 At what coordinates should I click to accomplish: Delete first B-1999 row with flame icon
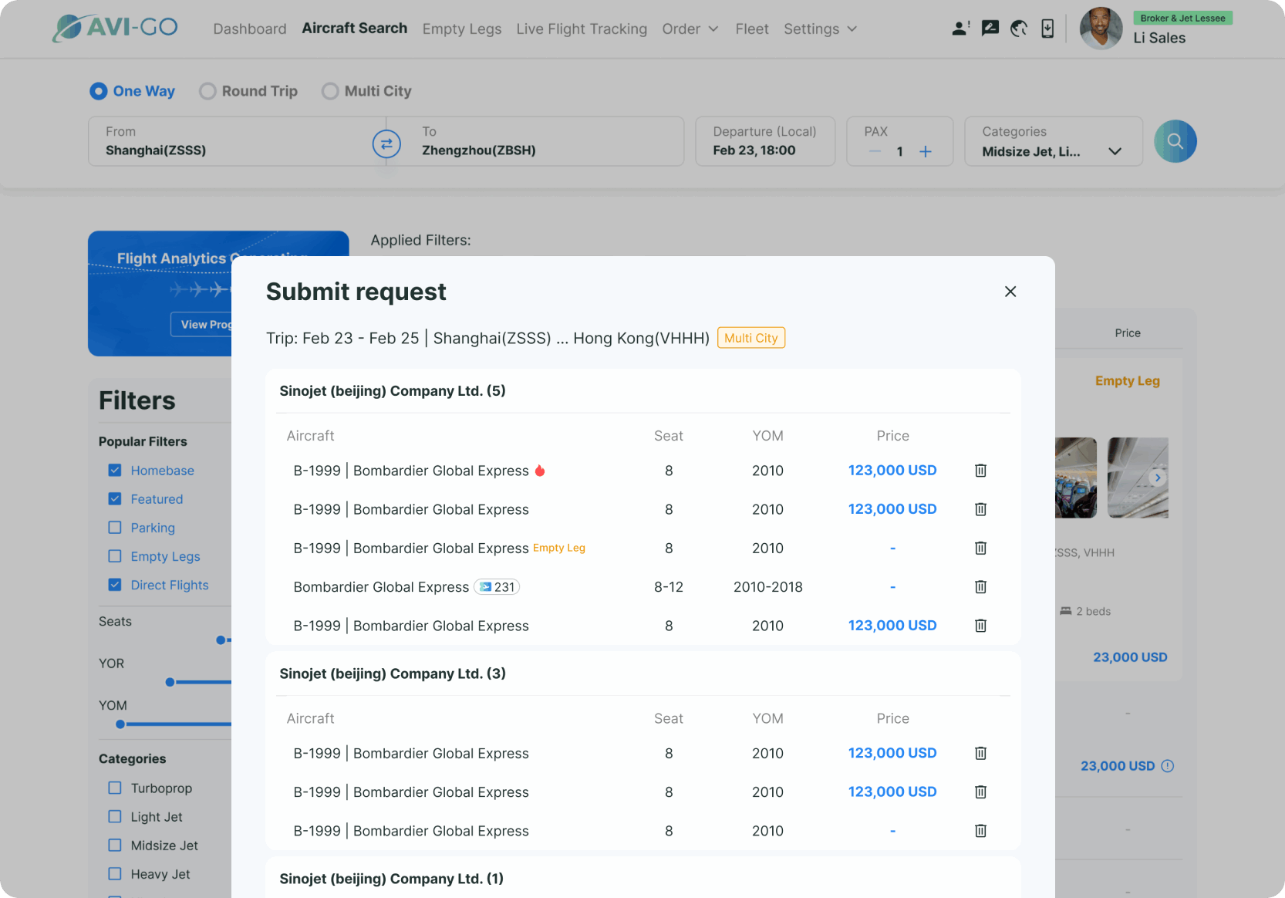tap(980, 471)
